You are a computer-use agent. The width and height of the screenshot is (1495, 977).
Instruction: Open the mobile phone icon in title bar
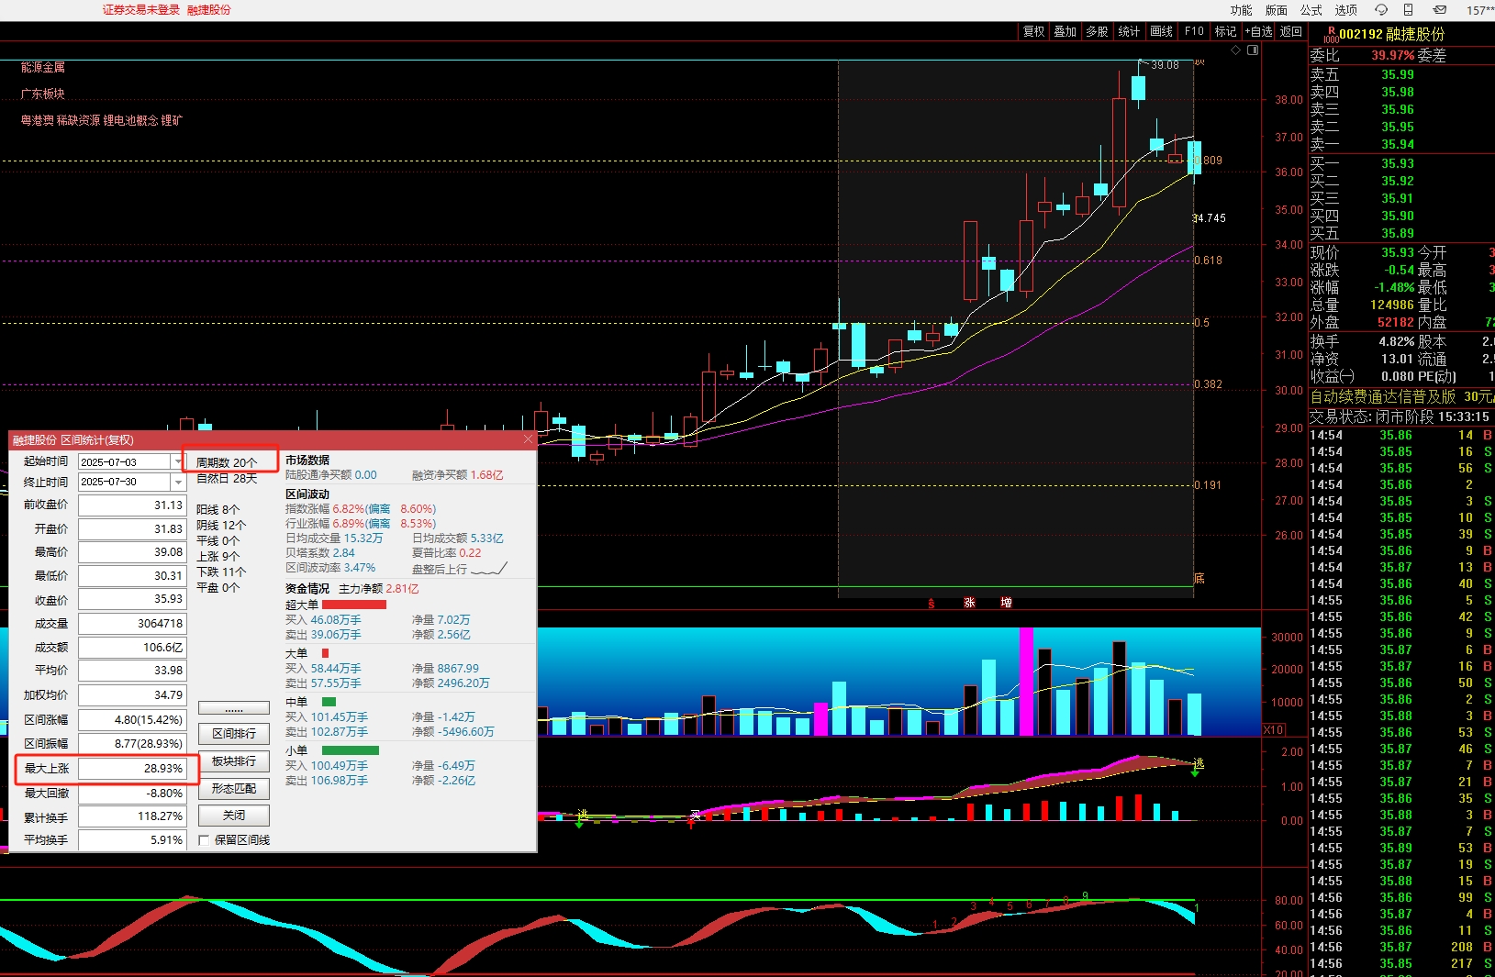click(1409, 10)
